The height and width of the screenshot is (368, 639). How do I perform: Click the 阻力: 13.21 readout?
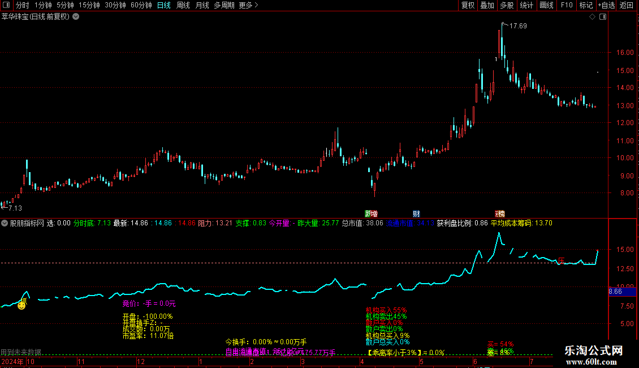coord(215,223)
